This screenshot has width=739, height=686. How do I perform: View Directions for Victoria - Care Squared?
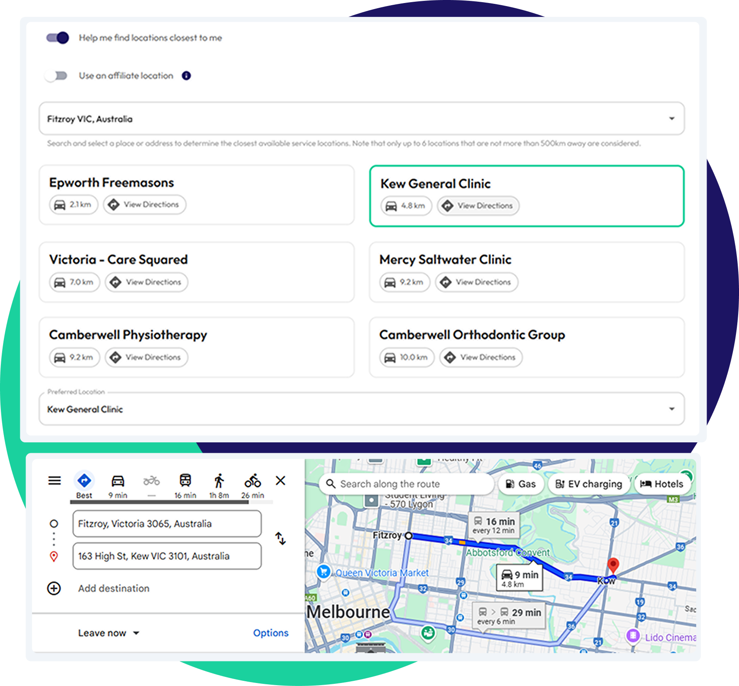tap(147, 282)
